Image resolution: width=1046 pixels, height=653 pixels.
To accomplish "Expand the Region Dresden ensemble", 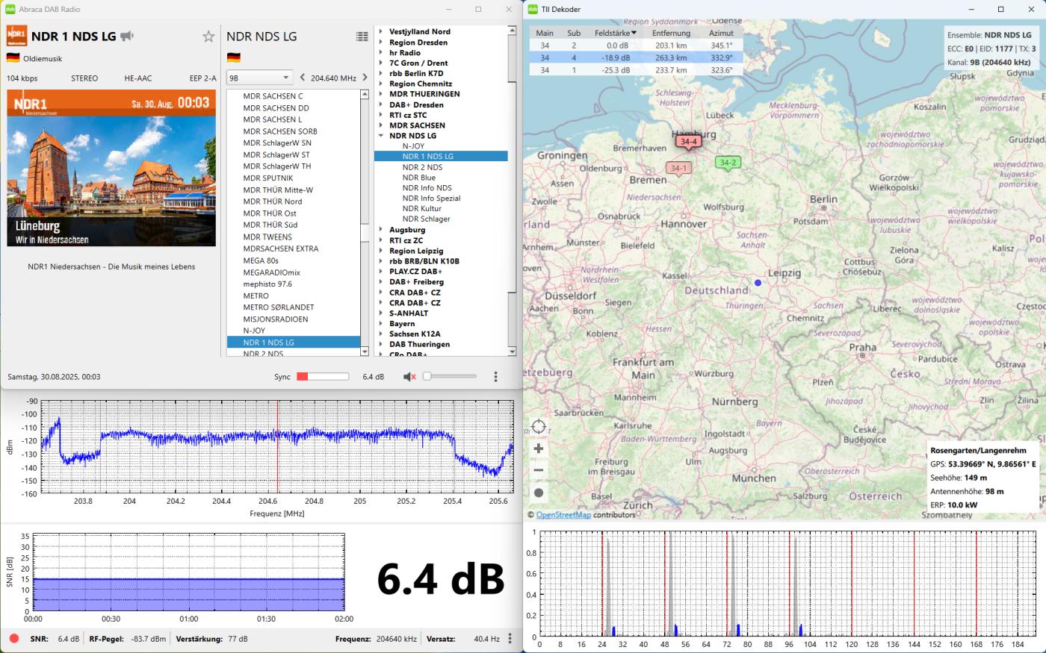I will click(x=381, y=43).
